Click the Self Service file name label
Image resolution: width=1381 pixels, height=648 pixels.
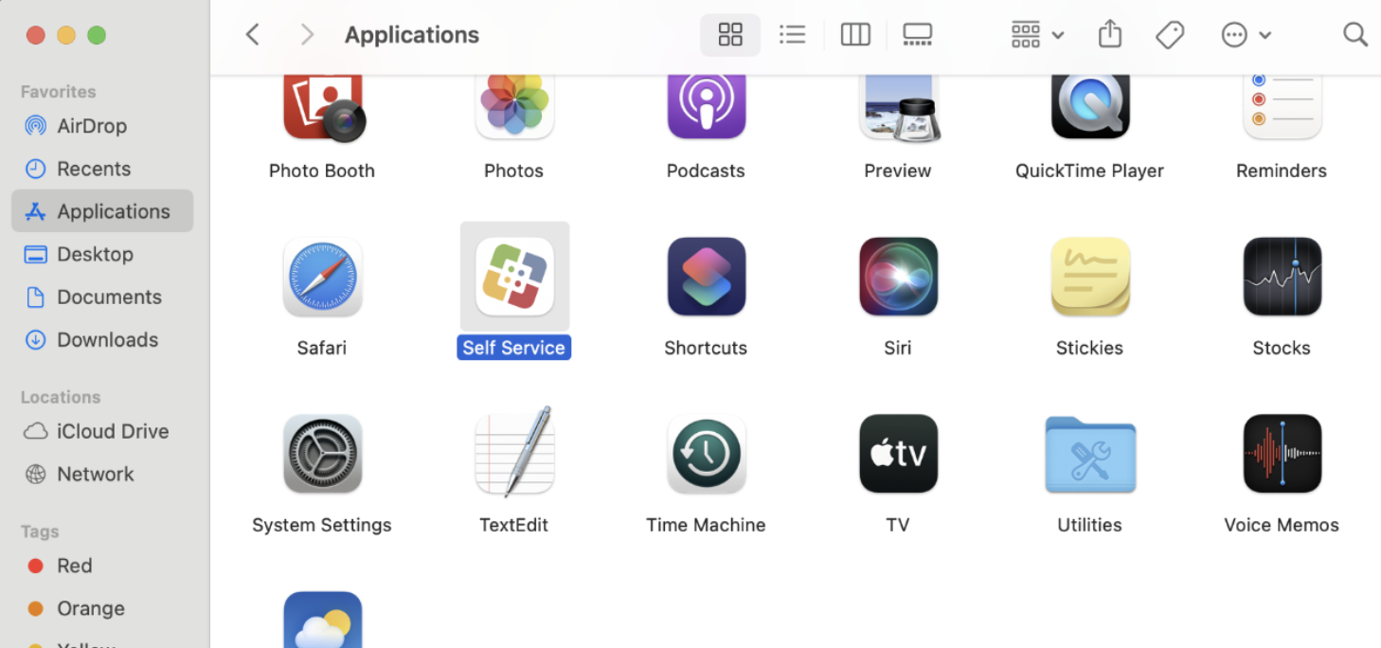514,348
